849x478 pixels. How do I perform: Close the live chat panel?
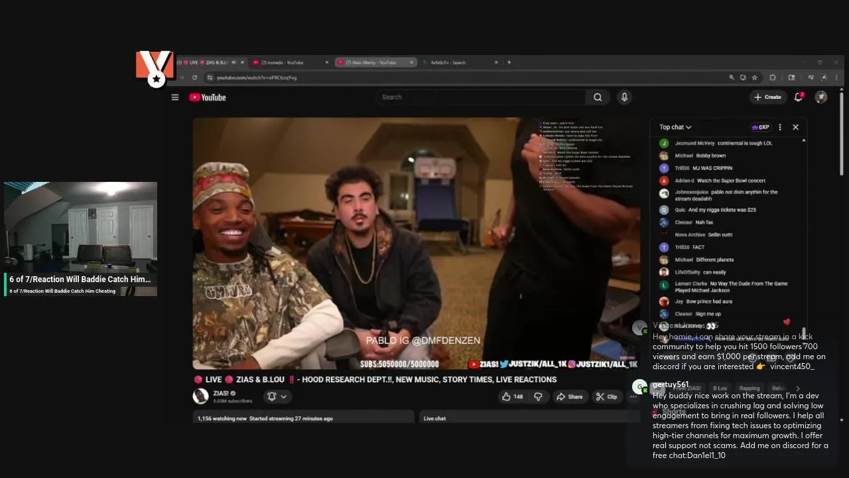pyautogui.click(x=796, y=127)
